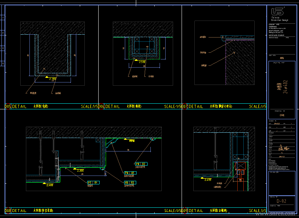Viewport: 299px width, 218px height.
Task: Click the SCALE:1/5 text of detail D07
Action: [x=258, y=107]
